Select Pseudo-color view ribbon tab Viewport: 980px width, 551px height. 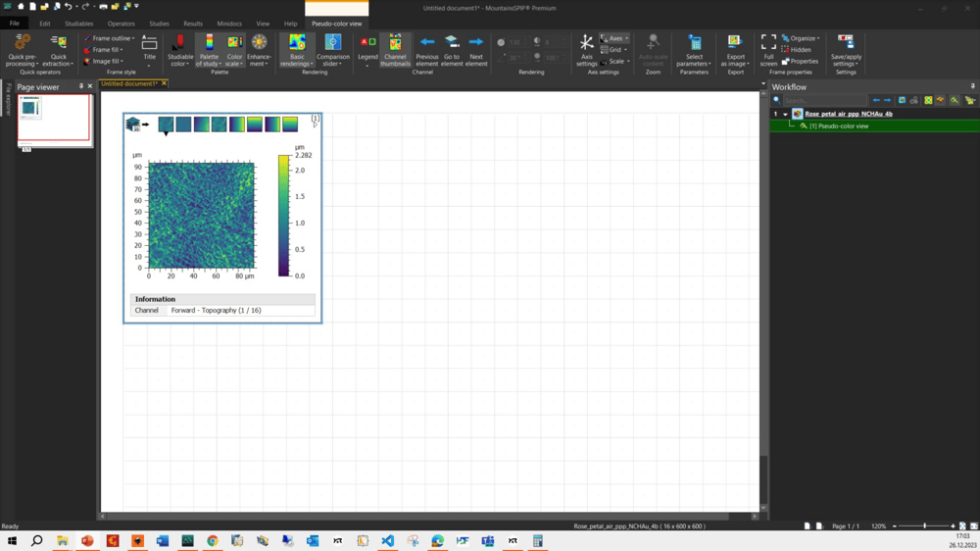(x=336, y=24)
